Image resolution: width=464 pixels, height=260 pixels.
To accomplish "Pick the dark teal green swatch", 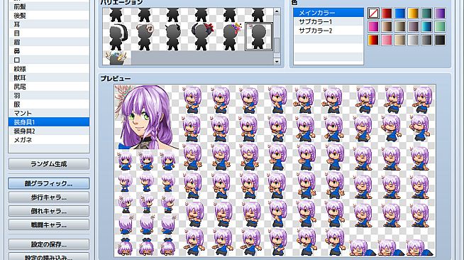I will (426, 13).
